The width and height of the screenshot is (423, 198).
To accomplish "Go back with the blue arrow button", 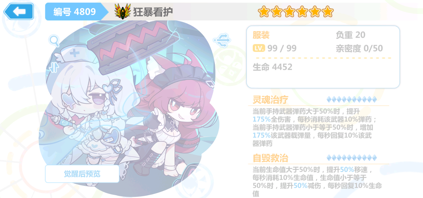I will click(19, 11).
